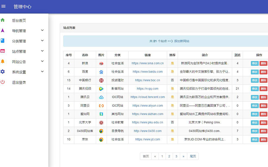
Task: Jump to 尾页 last page
Action: [193, 156]
